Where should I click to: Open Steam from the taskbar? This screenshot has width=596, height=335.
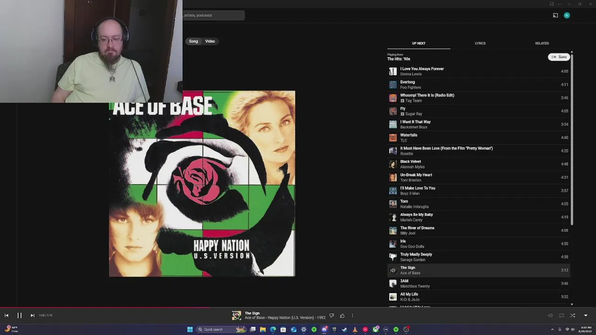345,329
